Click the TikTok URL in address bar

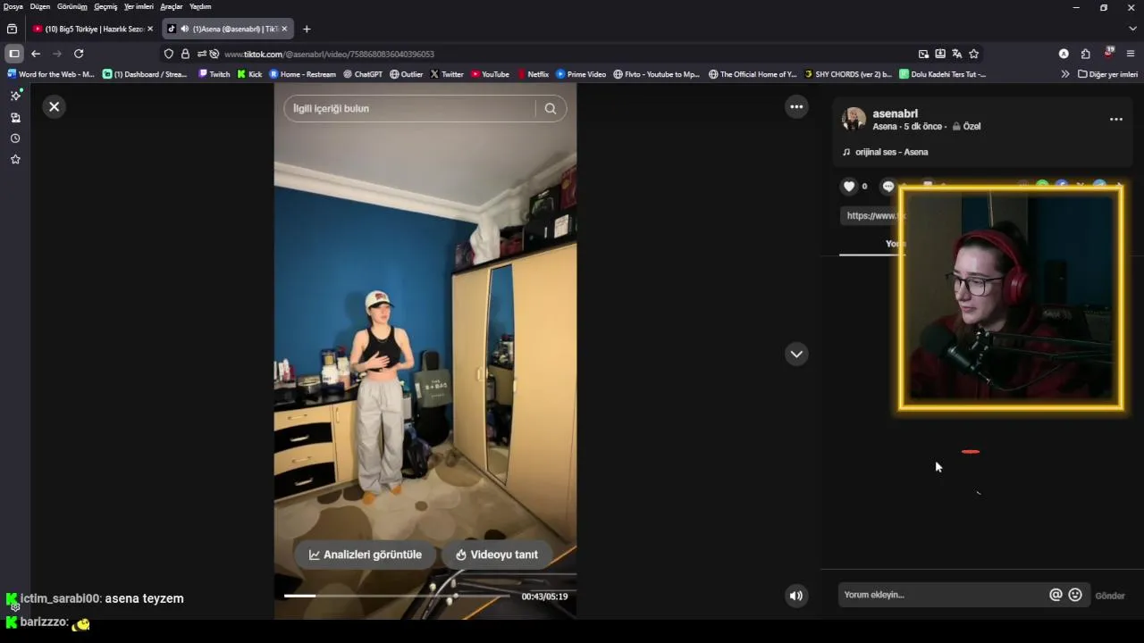pyautogui.click(x=329, y=54)
